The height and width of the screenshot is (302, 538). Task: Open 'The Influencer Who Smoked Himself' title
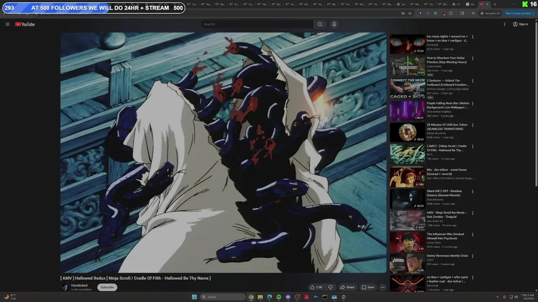446,236
